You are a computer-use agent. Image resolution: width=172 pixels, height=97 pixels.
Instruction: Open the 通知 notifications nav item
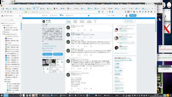(x=62, y=16)
